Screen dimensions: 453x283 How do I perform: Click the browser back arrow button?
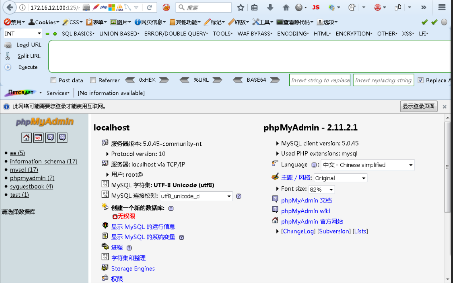pyautogui.click(x=10, y=7)
